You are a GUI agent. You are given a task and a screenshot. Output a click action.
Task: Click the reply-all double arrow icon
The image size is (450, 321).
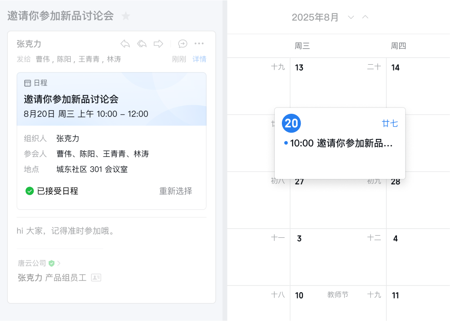142,44
